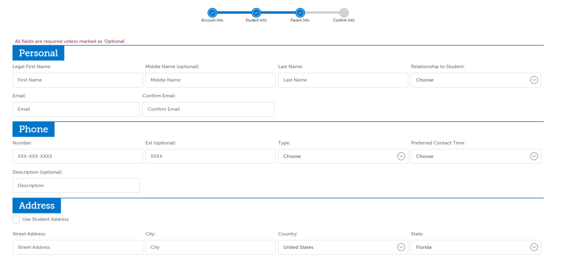562x261 pixels.
Task: Click the Confirm Email text field
Action: coord(208,109)
